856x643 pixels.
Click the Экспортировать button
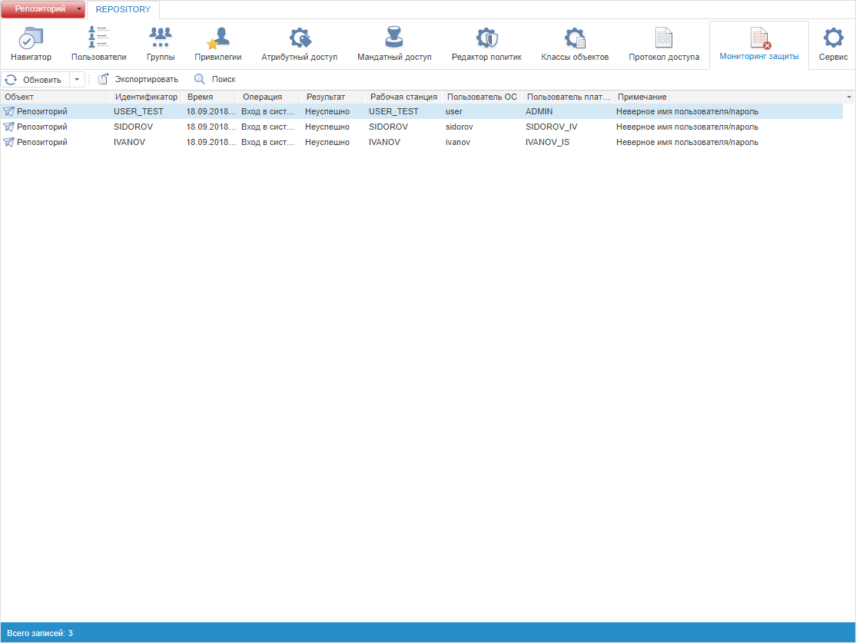coord(138,79)
